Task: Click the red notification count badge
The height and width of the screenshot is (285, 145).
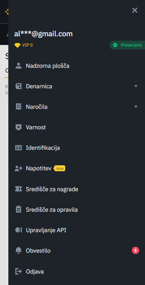Action: tap(136, 250)
